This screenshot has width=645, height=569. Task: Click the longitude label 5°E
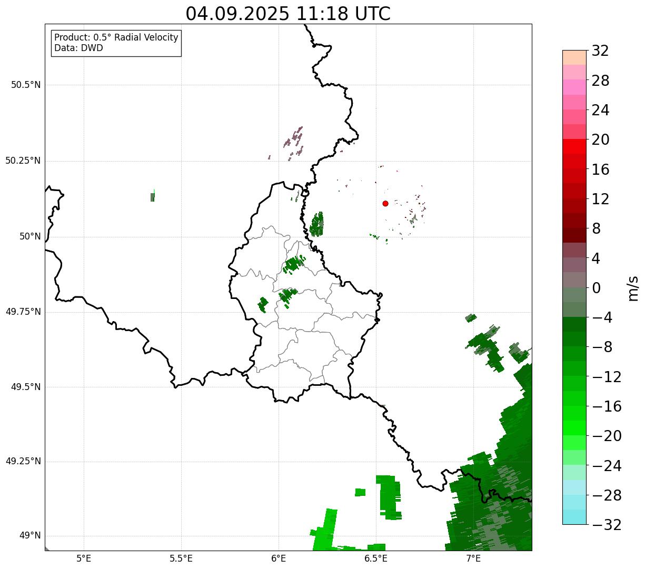tap(84, 558)
